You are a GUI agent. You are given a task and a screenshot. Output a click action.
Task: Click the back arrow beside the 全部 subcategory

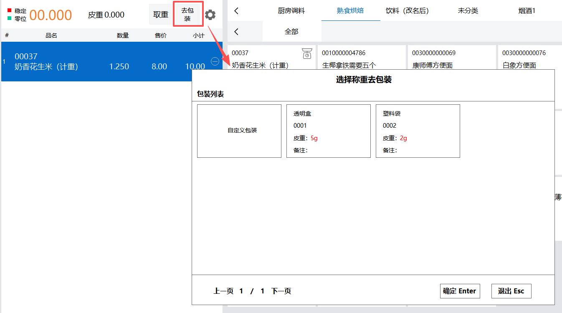tap(237, 32)
